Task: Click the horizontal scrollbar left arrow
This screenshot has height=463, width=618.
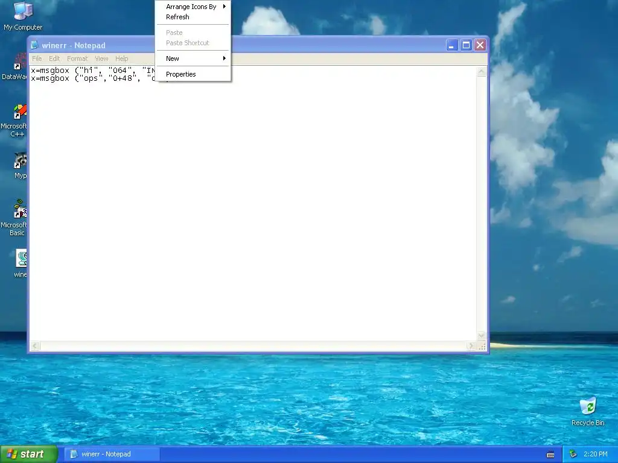Action: pyautogui.click(x=34, y=346)
